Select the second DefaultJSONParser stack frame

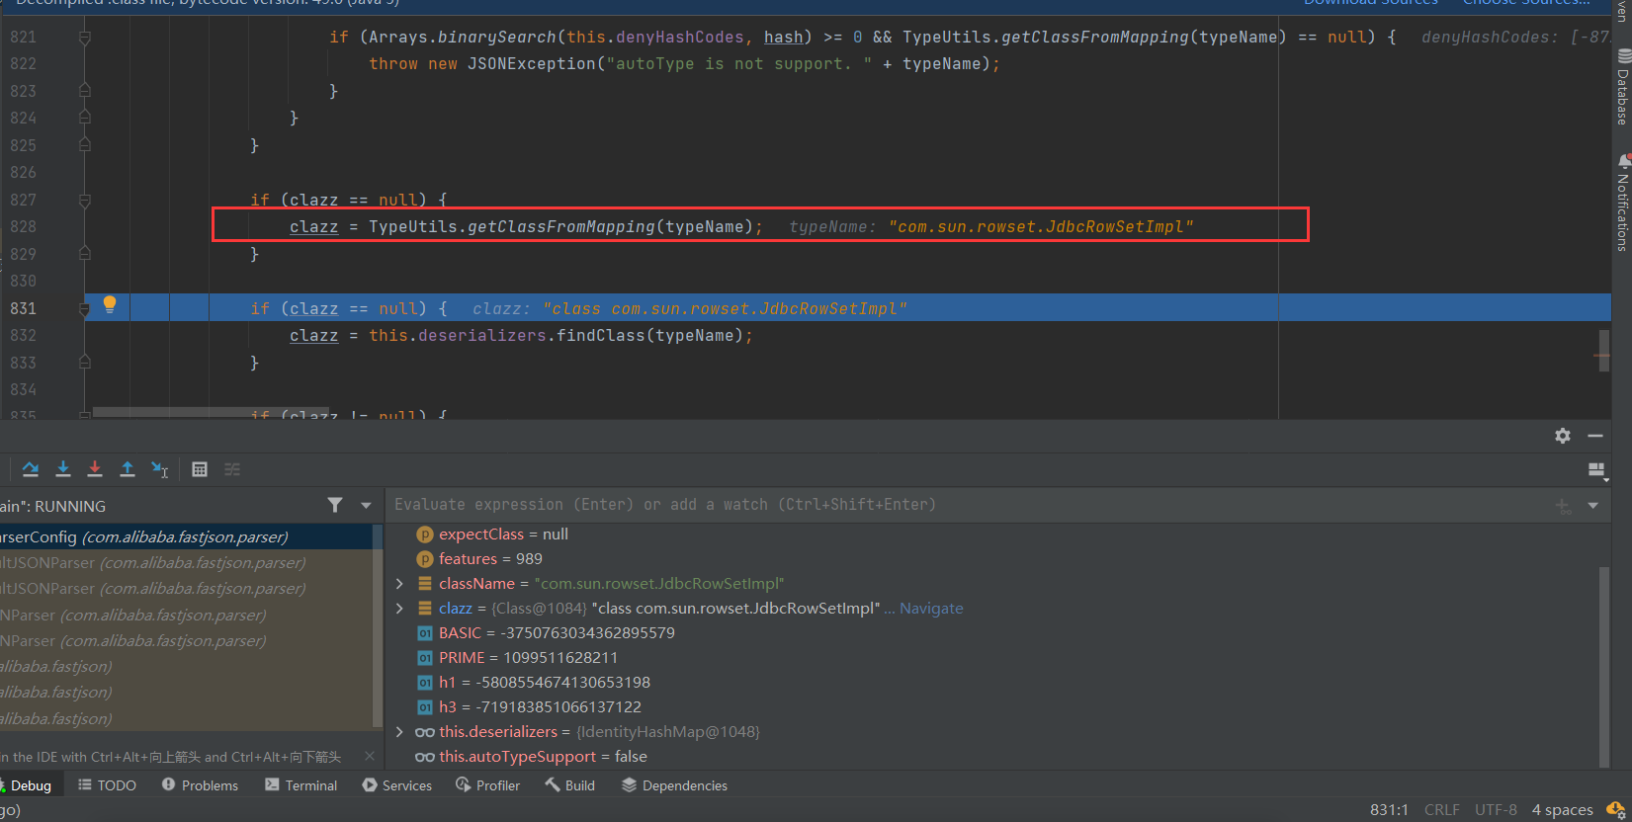pyautogui.click(x=186, y=588)
